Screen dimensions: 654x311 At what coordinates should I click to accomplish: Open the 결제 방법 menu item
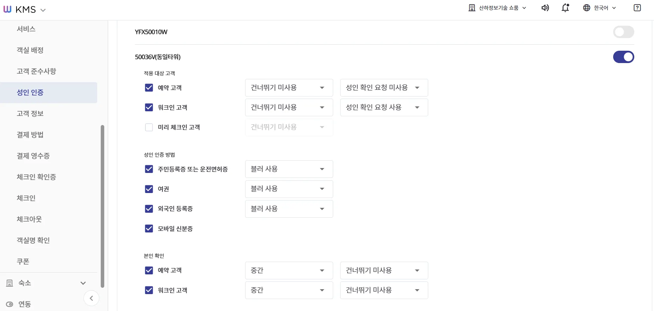pos(30,135)
